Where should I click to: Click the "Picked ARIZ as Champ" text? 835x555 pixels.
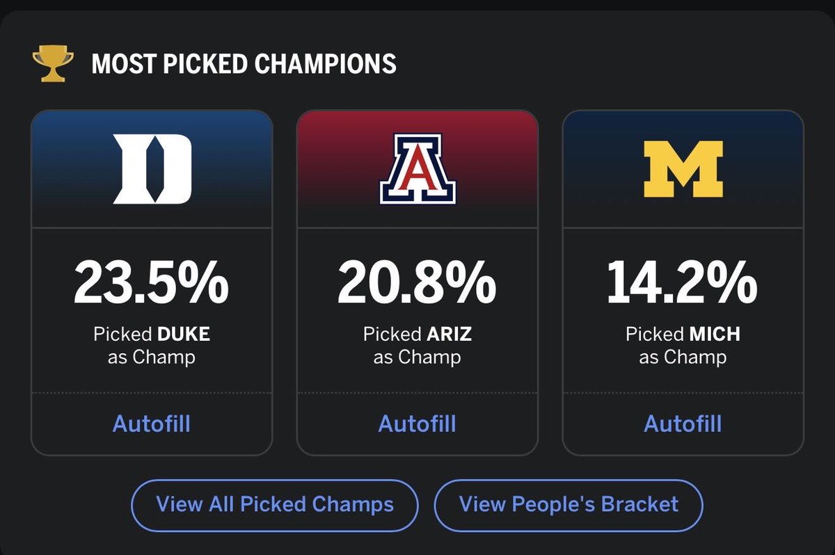(x=417, y=346)
